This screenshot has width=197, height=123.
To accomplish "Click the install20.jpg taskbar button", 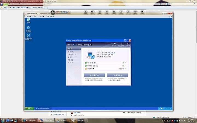I will tap(79, 120).
